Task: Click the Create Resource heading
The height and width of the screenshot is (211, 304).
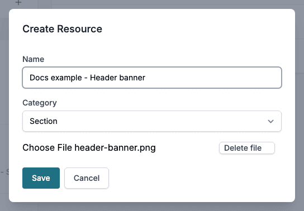Action: [x=62, y=29]
